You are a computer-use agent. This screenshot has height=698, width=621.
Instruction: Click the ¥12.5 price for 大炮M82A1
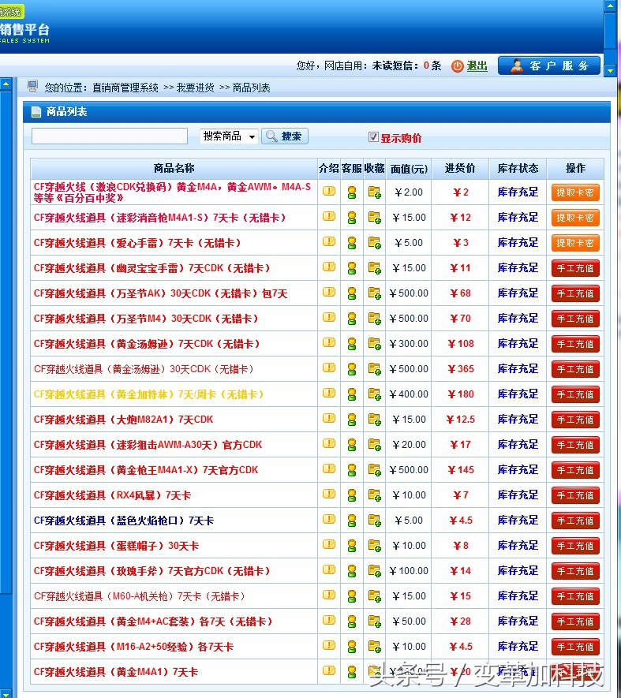click(461, 420)
